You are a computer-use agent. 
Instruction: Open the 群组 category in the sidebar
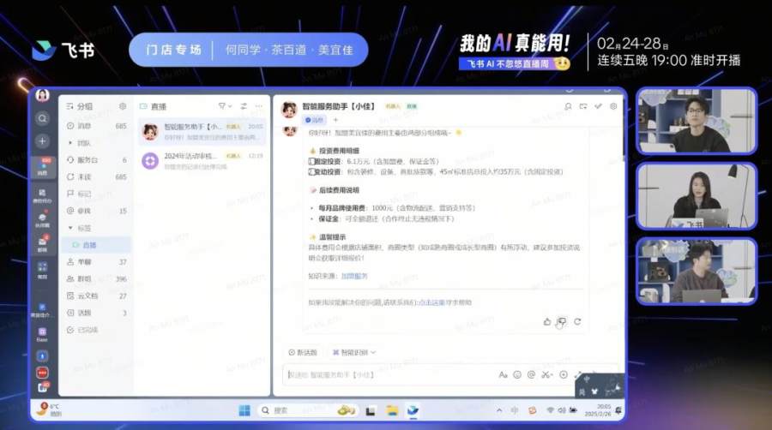tap(85, 278)
